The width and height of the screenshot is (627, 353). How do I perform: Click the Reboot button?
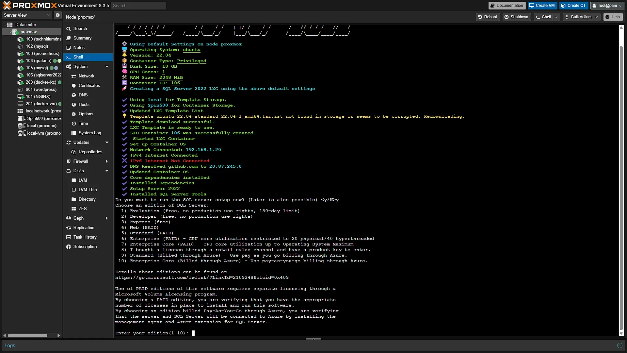(x=488, y=17)
